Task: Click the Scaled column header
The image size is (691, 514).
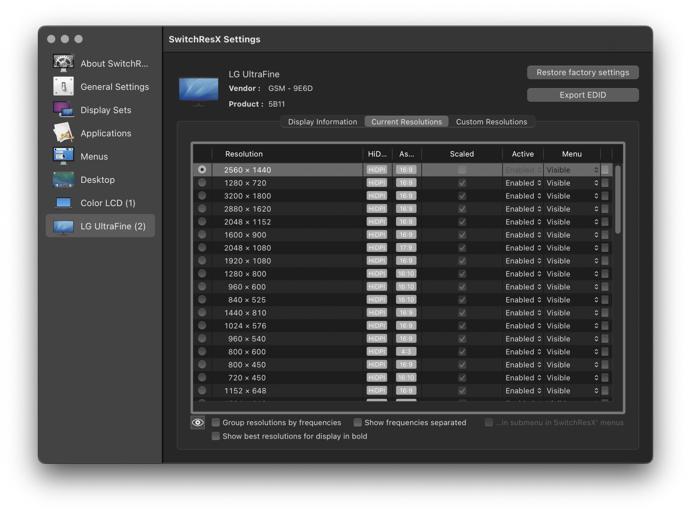Action: click(x=462, y=154)
